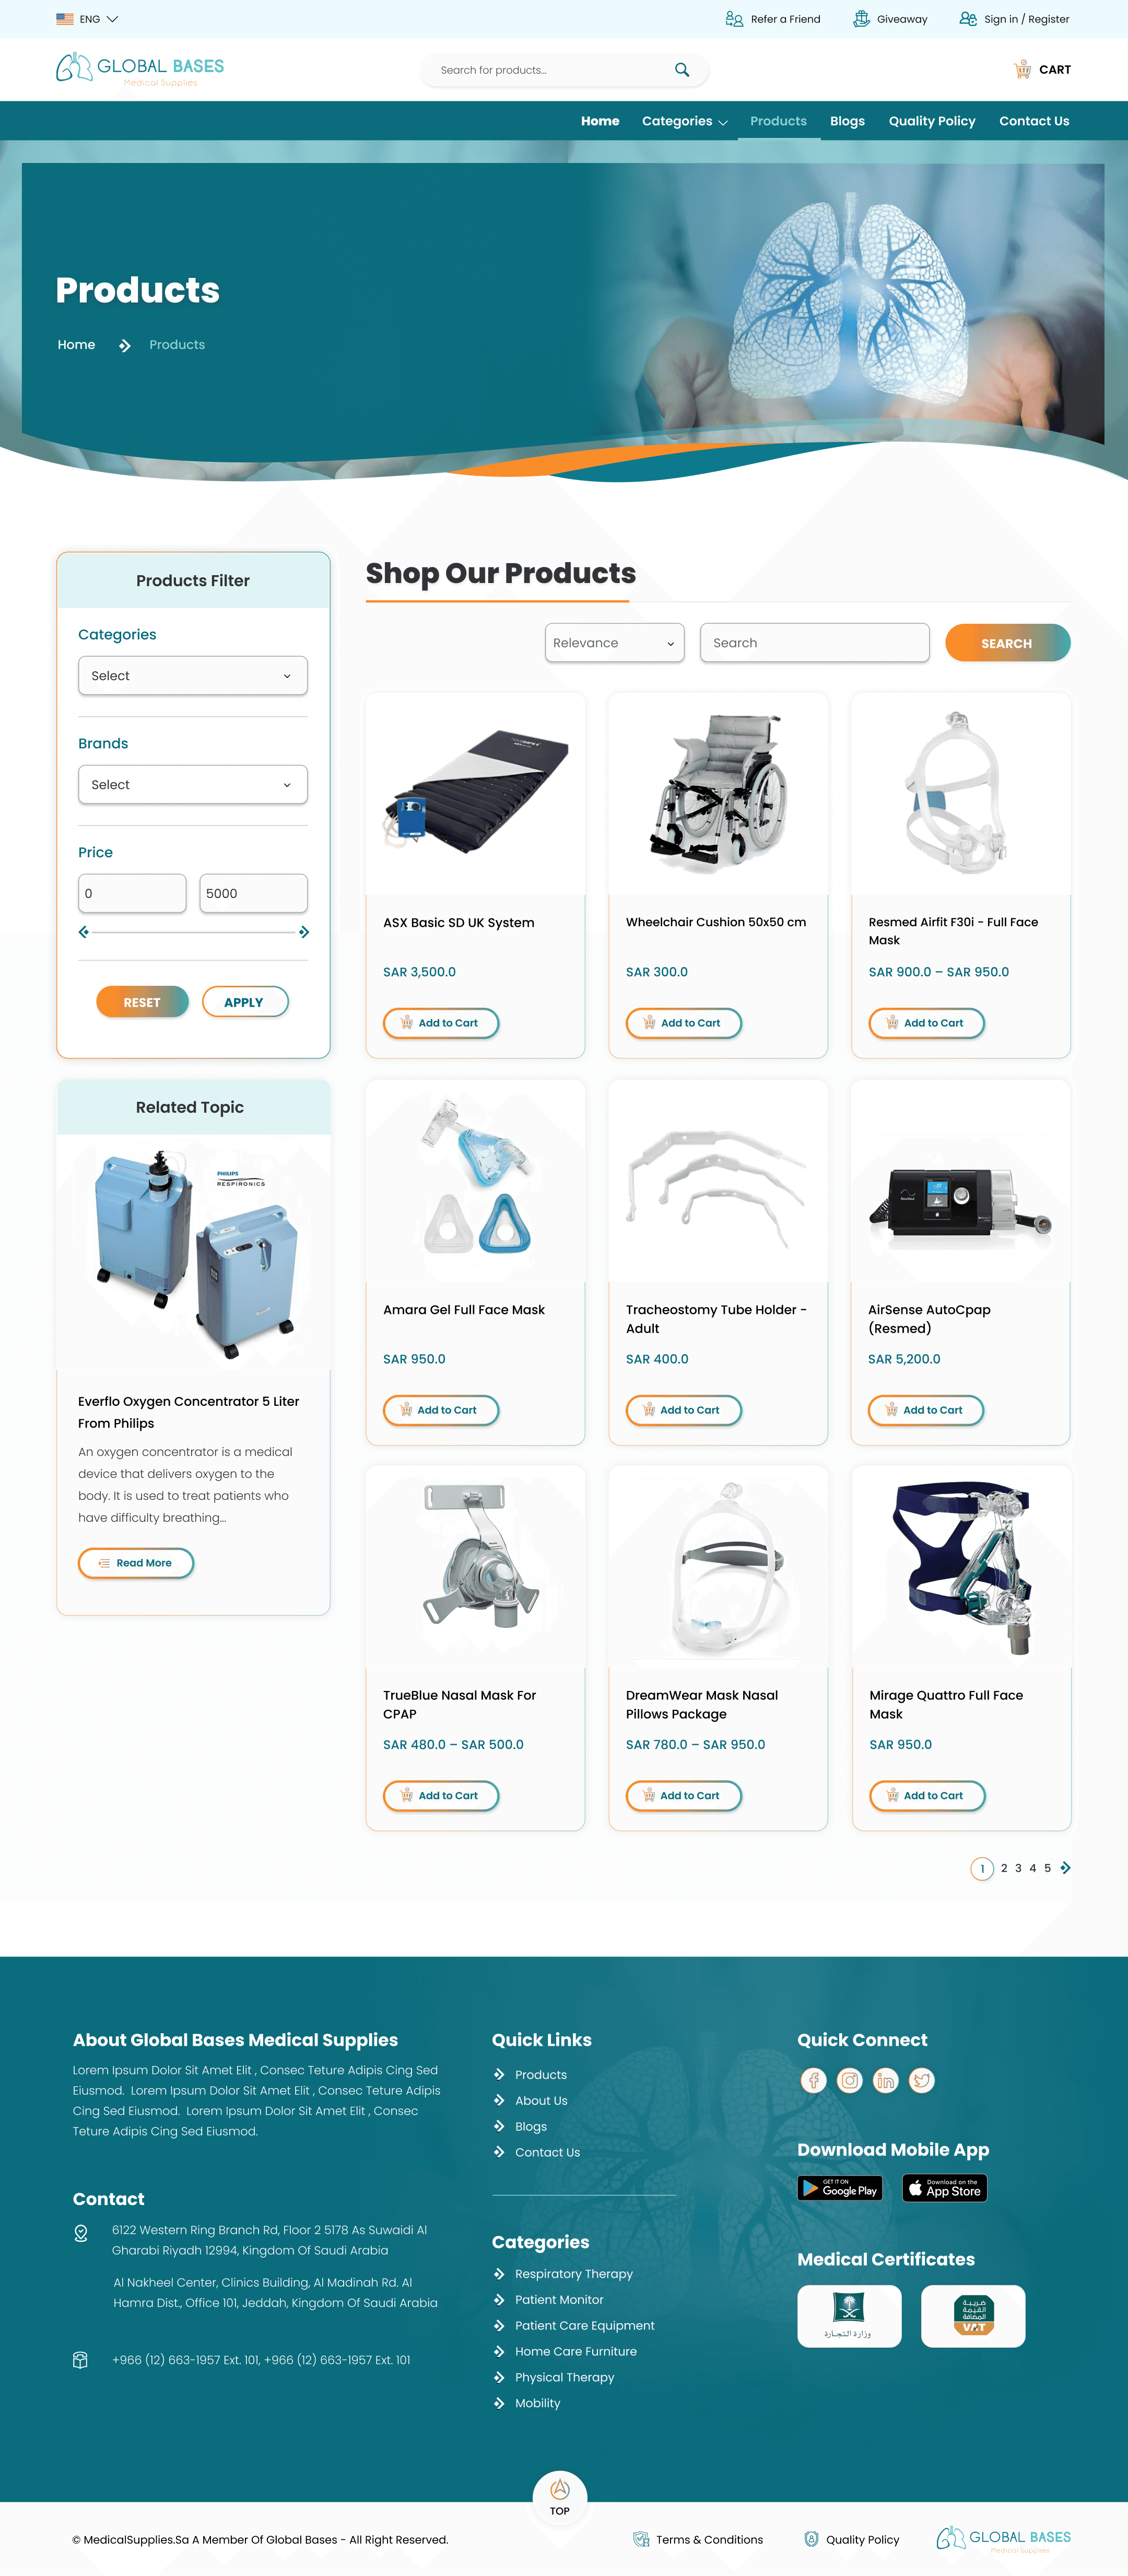Open the cart basket icon
This screenshot has width=1128, height=2576.
1022,69
